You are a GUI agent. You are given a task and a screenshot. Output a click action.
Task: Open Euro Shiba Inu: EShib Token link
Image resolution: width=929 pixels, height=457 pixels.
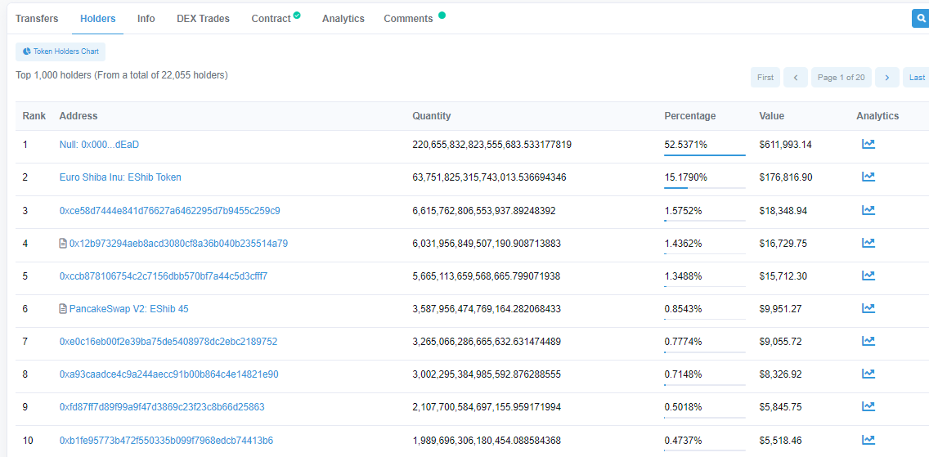point(120,177)
